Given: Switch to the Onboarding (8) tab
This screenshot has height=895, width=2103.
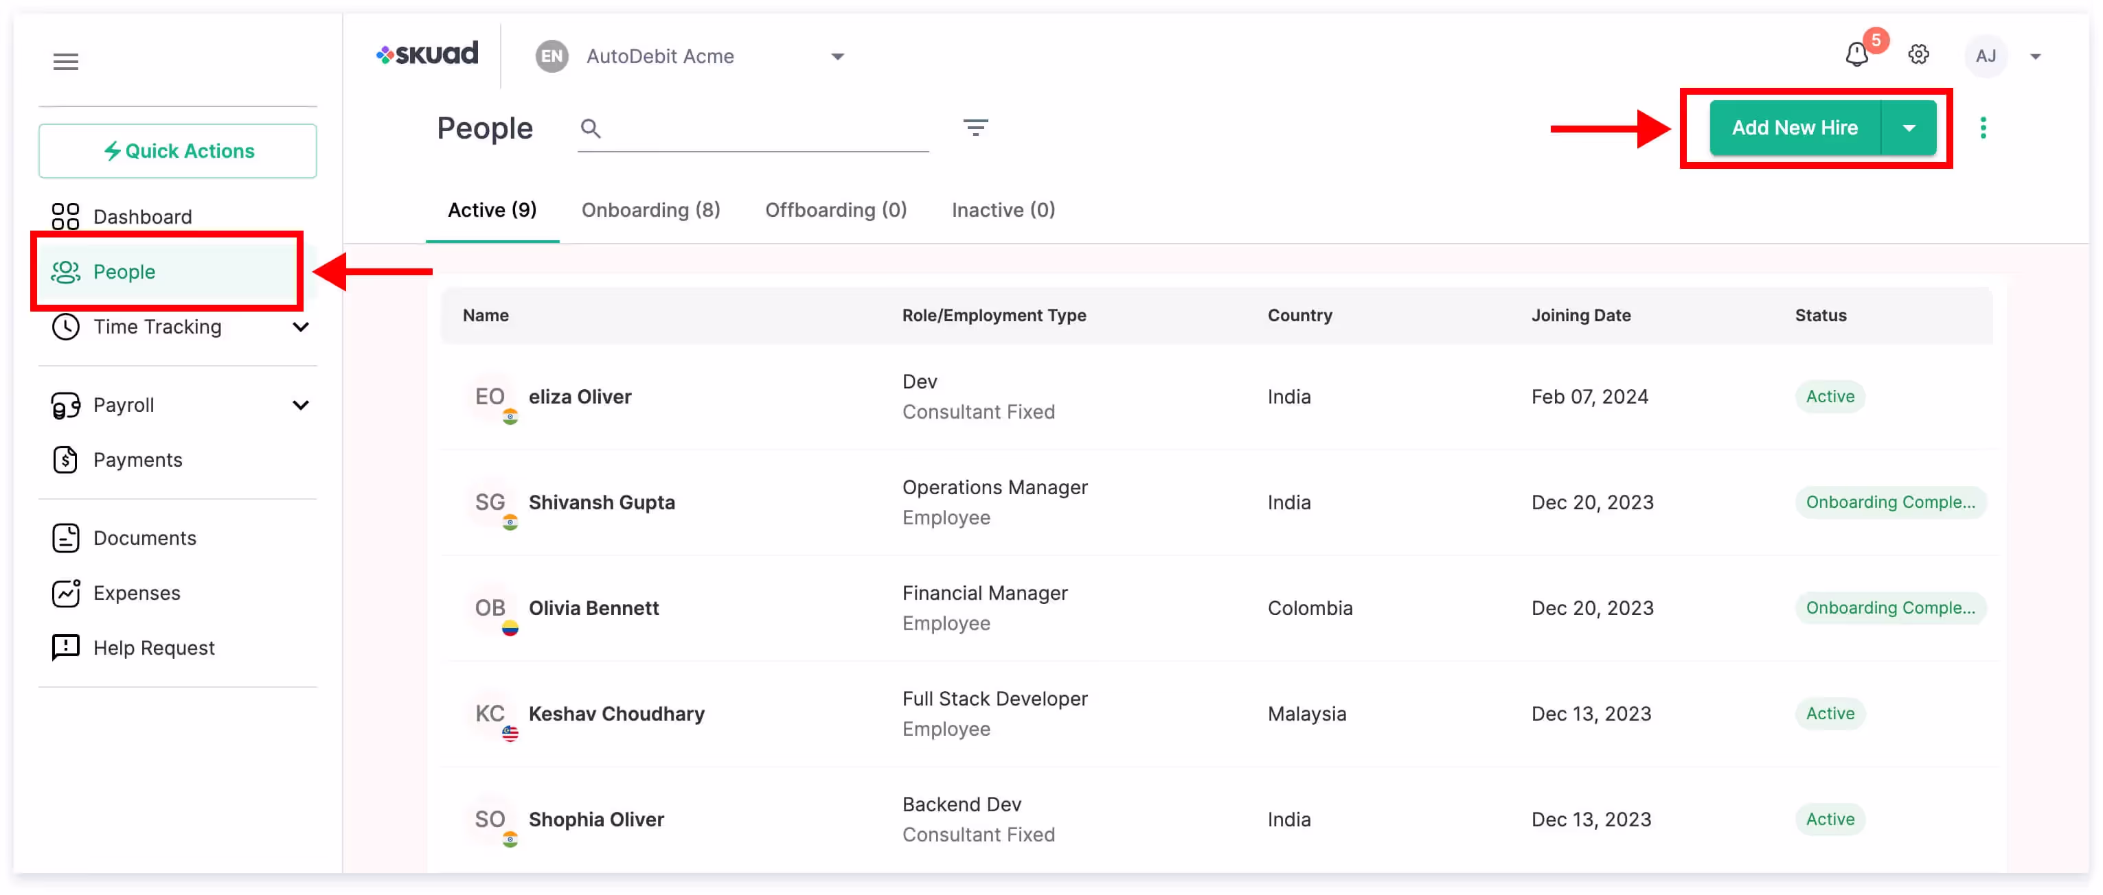Looking at the screenshot, I should pos(650,211).
